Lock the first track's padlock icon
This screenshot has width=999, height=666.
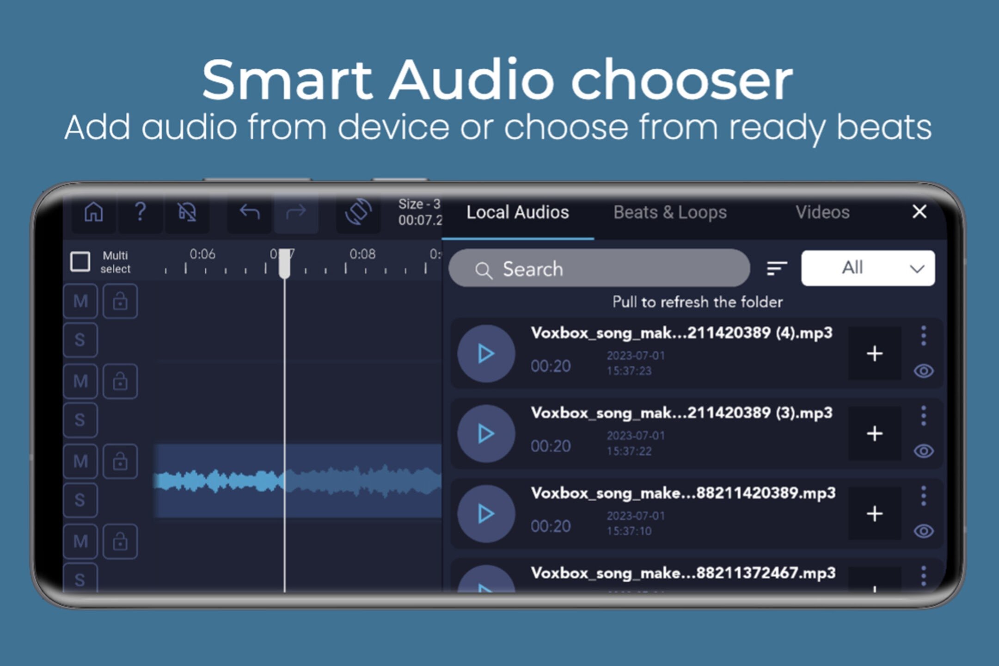coord(120,302)
